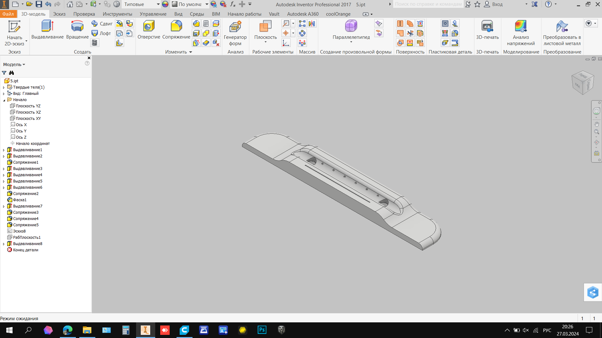Switch to the Эскиз ribbon tab

(59, 14)
